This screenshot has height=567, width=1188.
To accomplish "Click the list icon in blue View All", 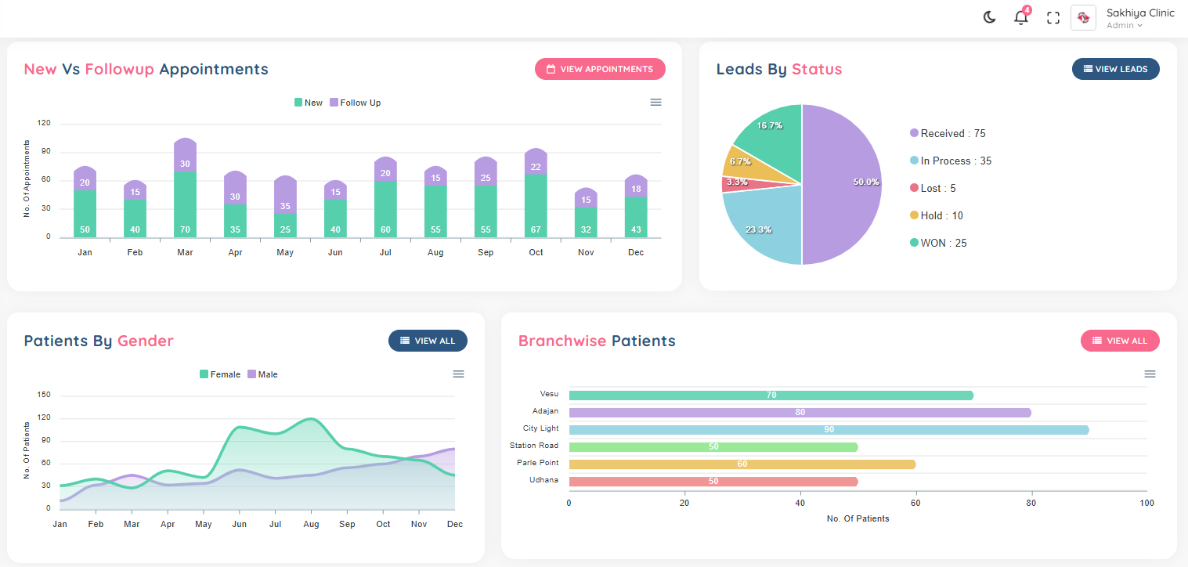I will pyautogui.click(x=404, y=341).
